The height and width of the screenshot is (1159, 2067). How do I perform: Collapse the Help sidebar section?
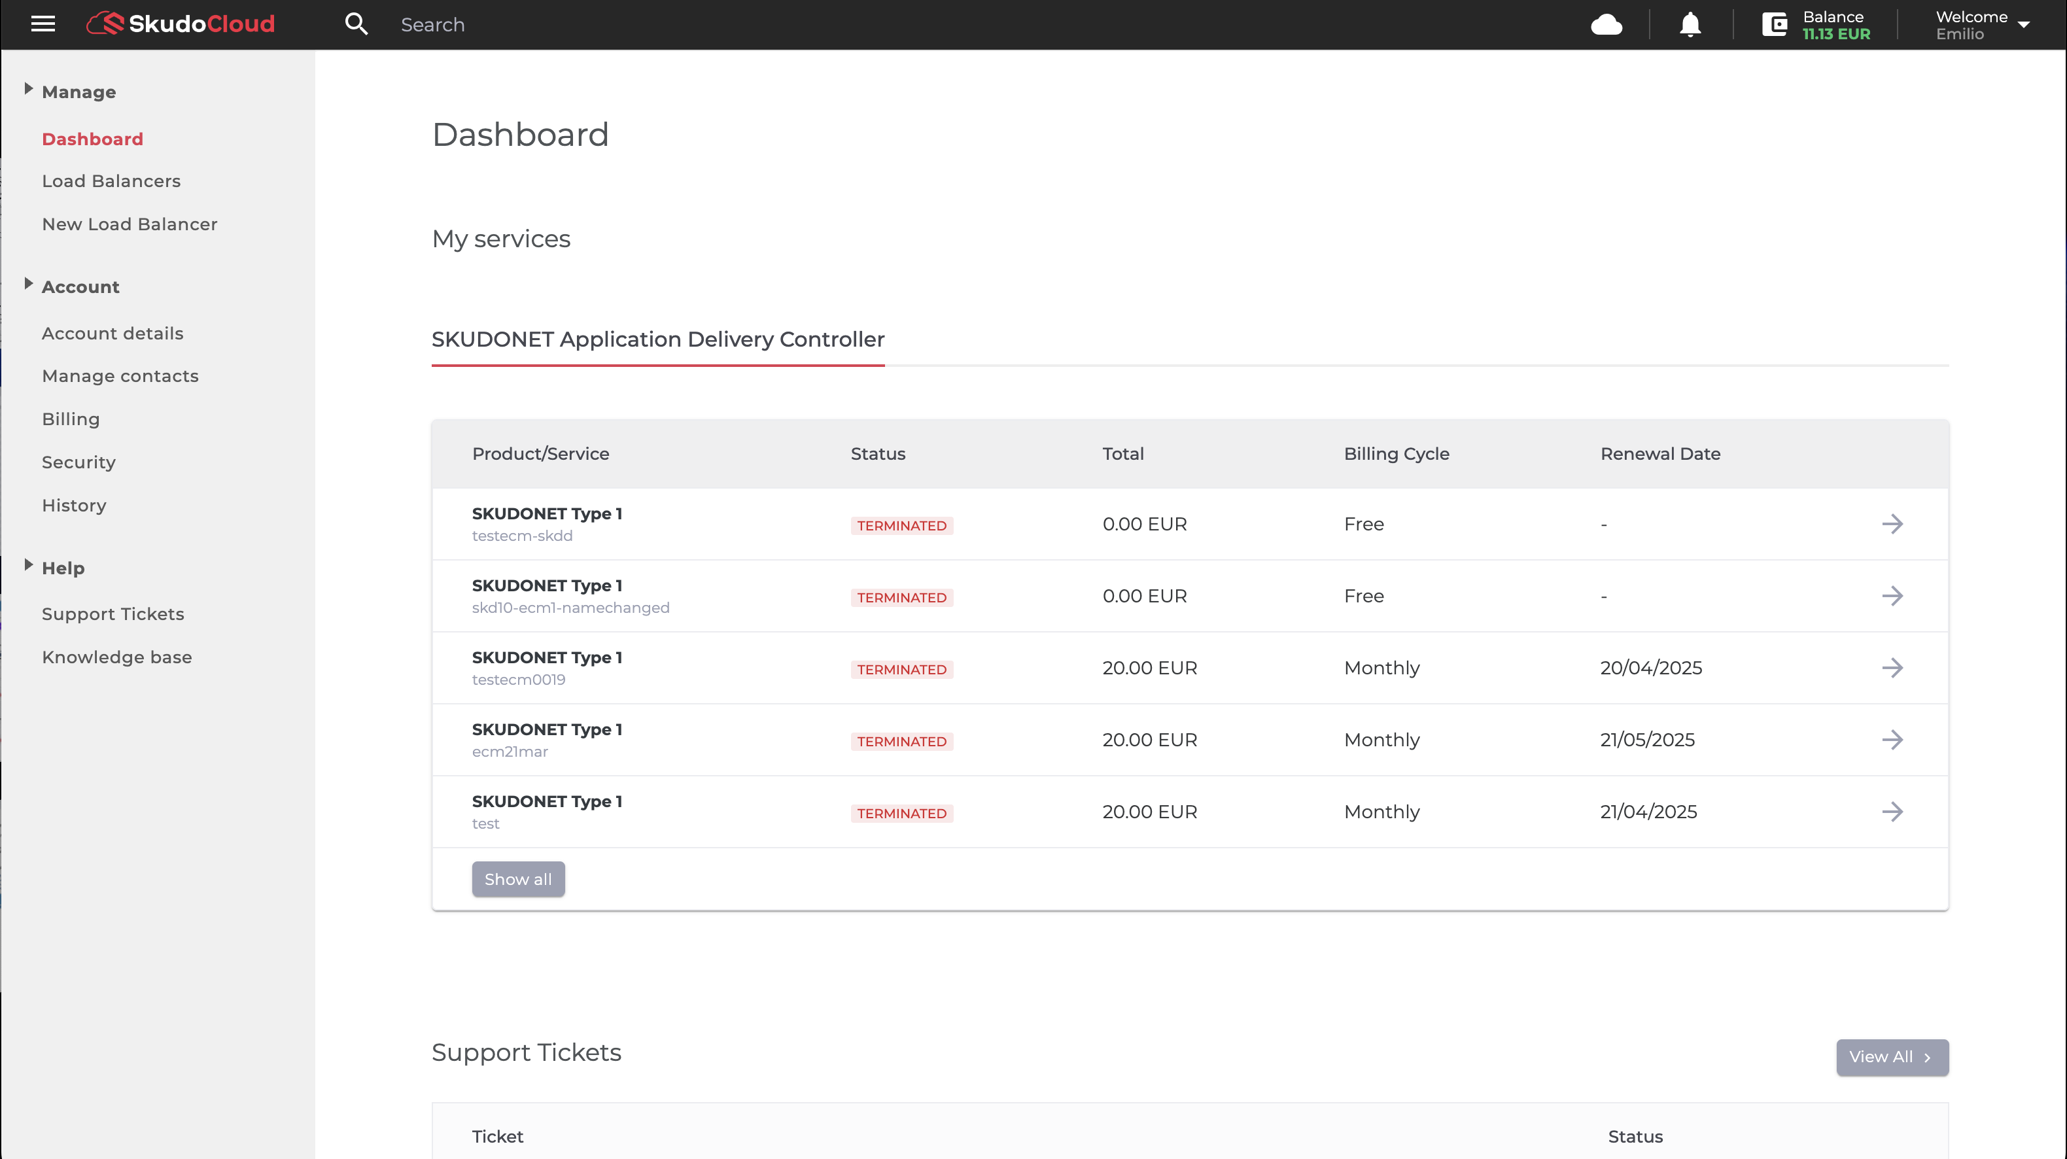pyautogui.click(x=29, y=566)
